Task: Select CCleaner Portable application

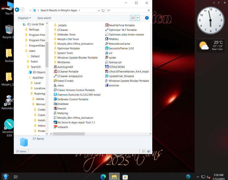Action: coord(66,71)
